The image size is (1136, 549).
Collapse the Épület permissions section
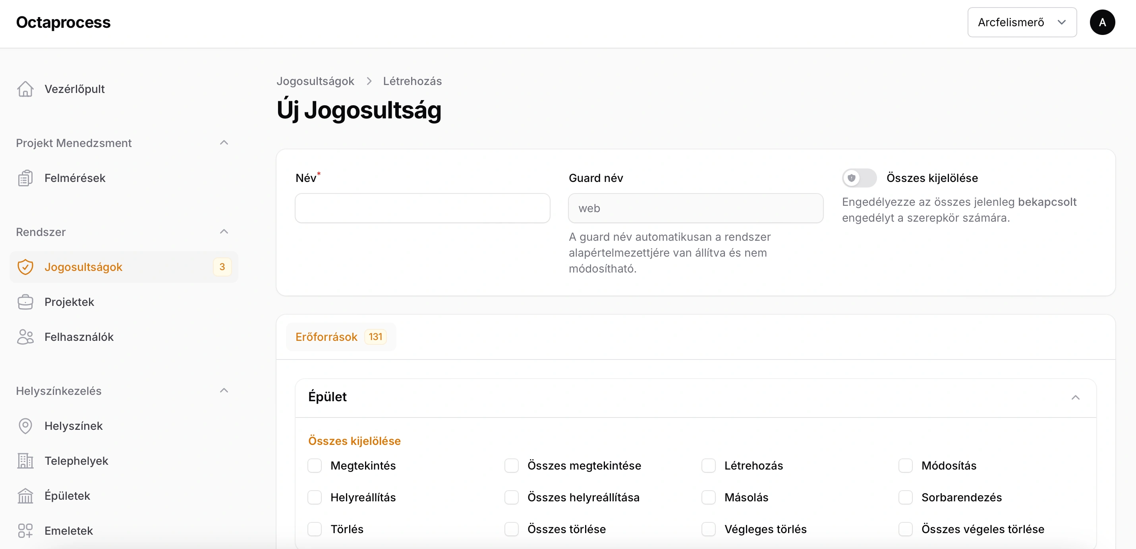[x=1075, y=397]
